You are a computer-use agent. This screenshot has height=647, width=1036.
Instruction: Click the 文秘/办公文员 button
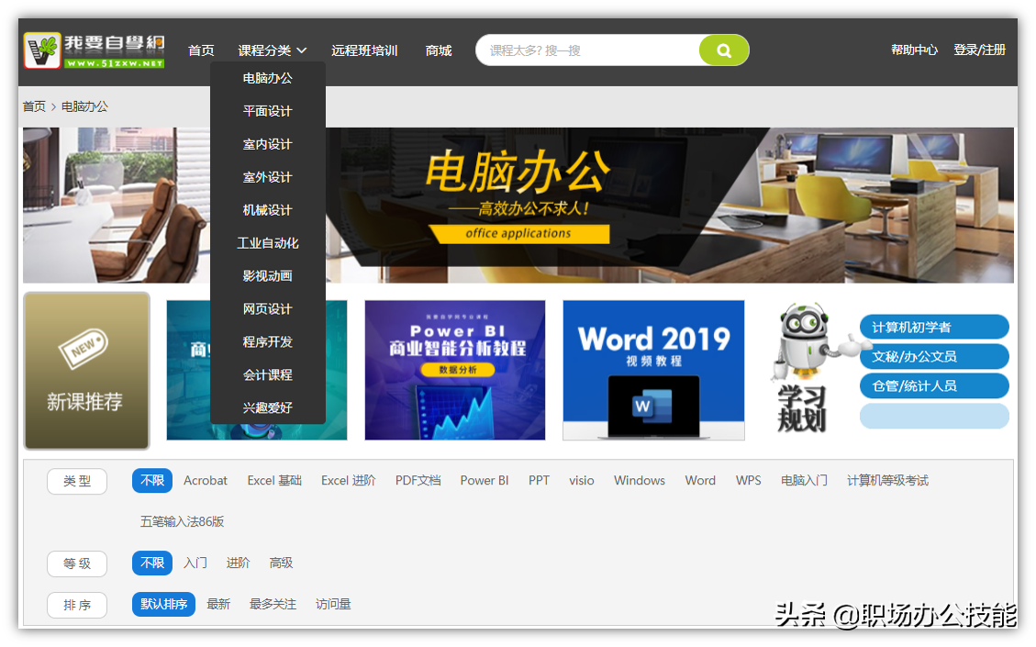tap(933, 356)
